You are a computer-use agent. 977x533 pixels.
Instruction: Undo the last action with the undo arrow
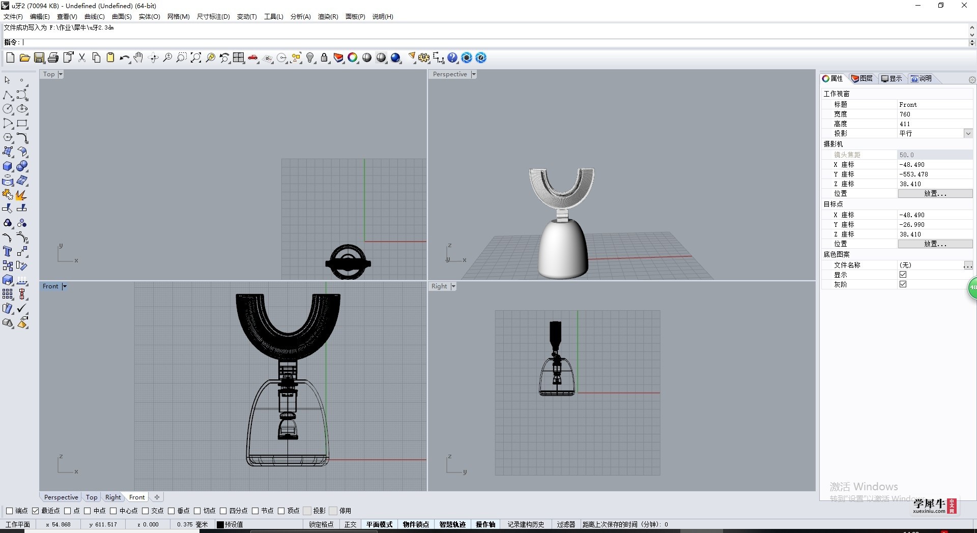[x=125, y=57]
